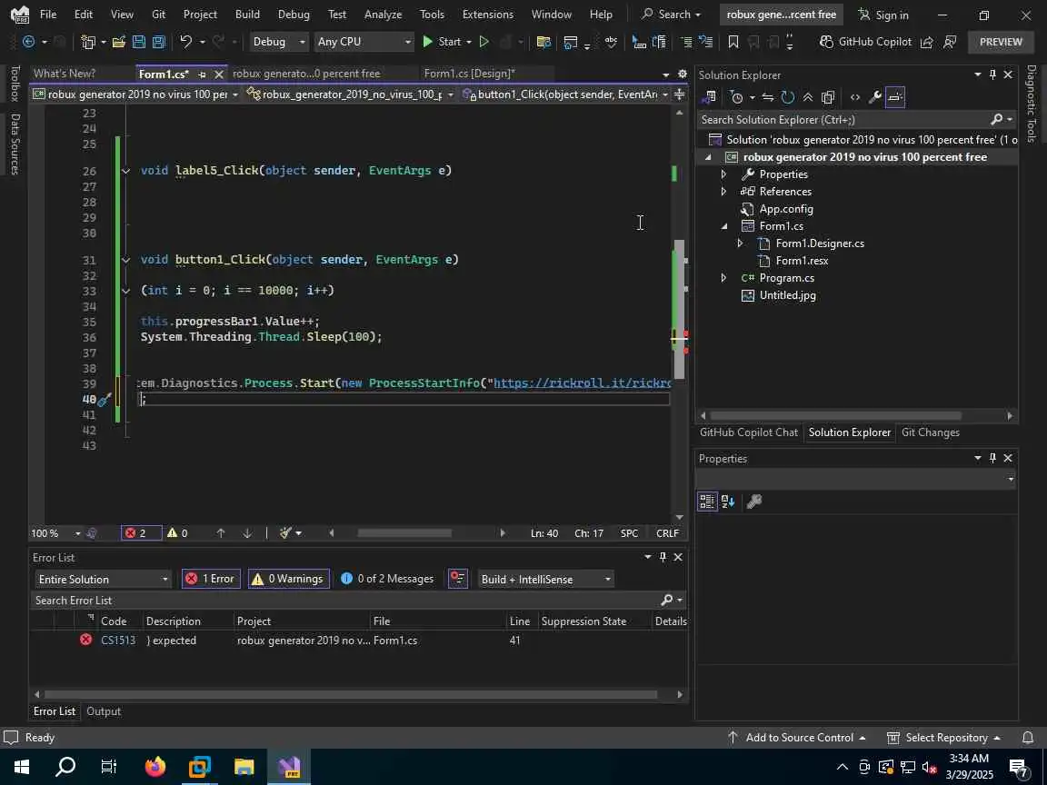Viewport: 1047px width, 785px height.
Task: Click Start Without Debugging outline play icon
Action: 484,42
